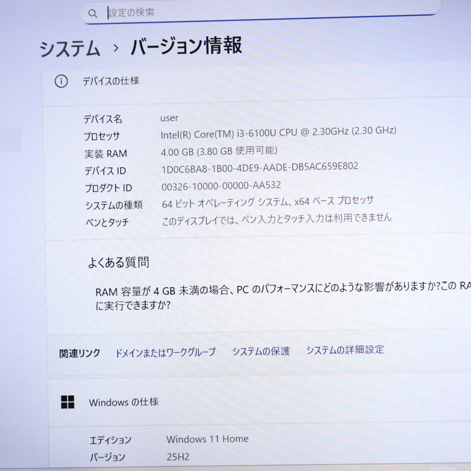Select device ID 1D0C6BA8-1B00-4DE9-AADE-DB5AC659E802
This screenshot has width=471, height=471.
click(260, 168)
